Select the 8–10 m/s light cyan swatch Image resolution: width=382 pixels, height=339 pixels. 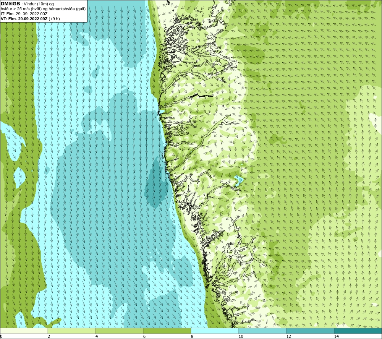coord(215,331)
